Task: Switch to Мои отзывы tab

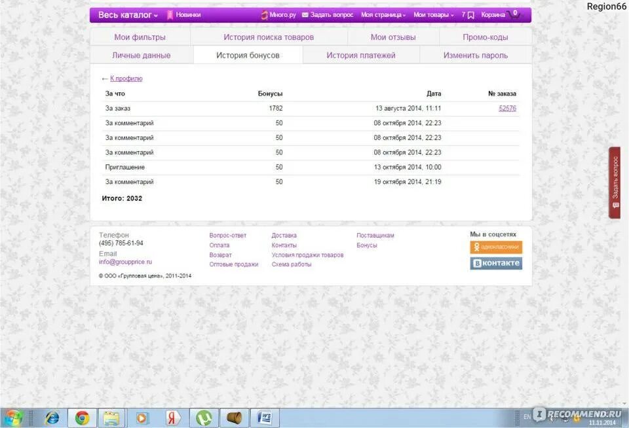Action: (x=393, y=37)
